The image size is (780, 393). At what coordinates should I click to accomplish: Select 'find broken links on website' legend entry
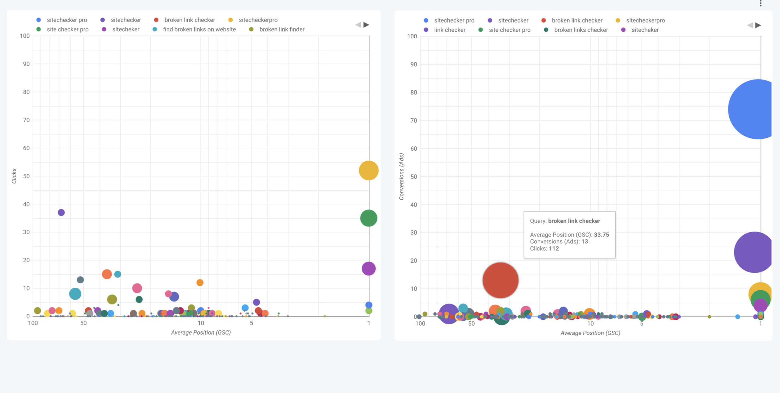point(194,29)
